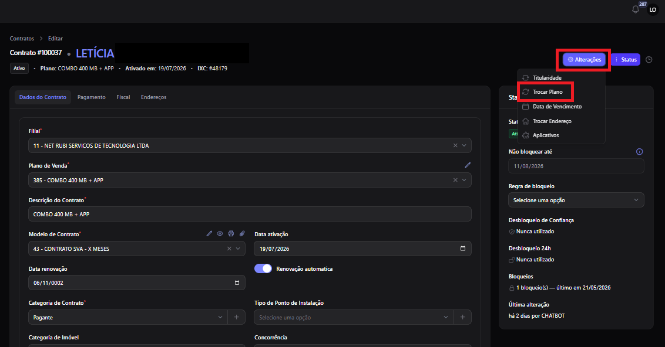
Task: Switch to Pagamento tab
Action: 92,97
